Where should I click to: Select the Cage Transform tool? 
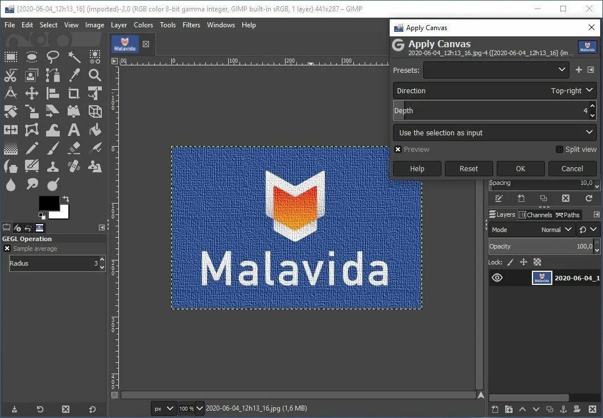(x=32, y=130)
